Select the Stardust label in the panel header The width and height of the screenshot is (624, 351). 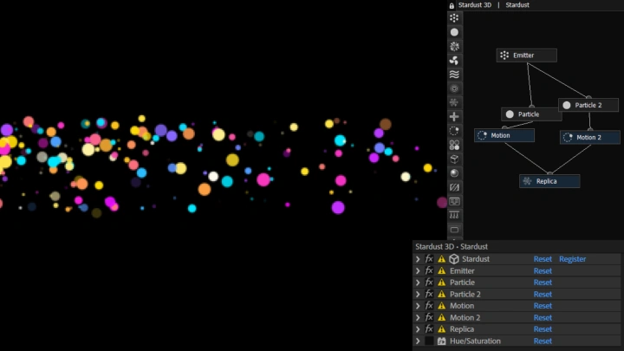pos(517,5)
